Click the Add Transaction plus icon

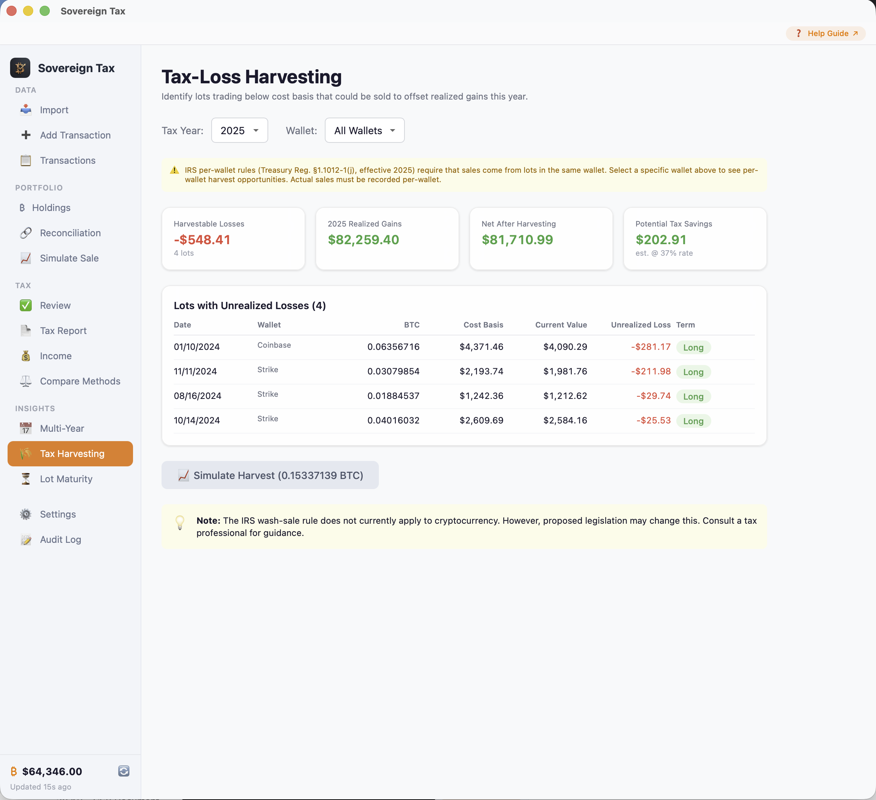pos(26,135)
